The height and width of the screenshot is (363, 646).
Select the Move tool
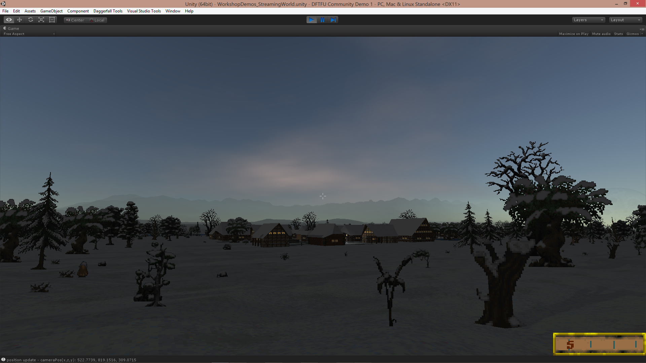tap(20, 19)
